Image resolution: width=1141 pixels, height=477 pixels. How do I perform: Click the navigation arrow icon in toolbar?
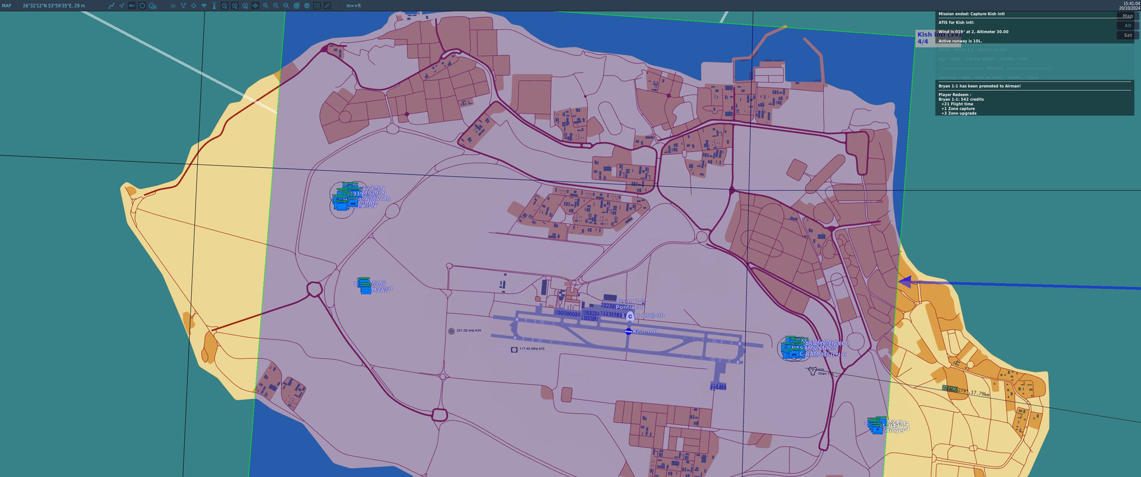[122, 6]
